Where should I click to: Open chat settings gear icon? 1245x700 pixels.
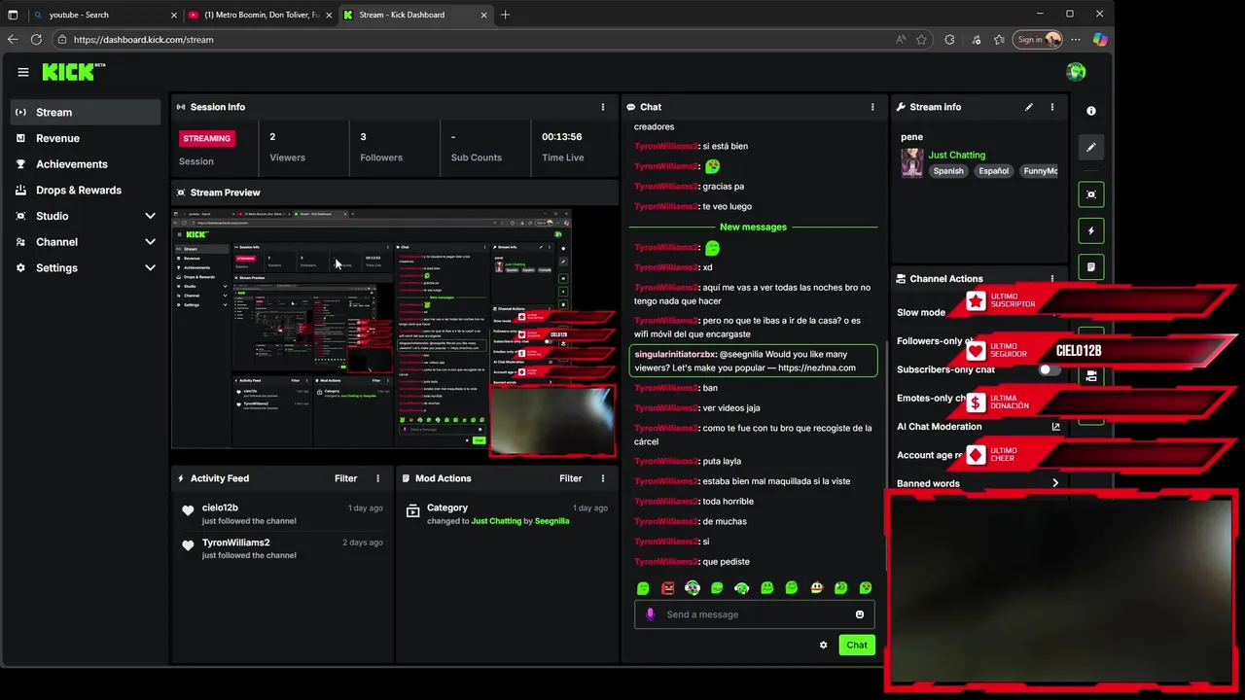[x=824, y=645]
